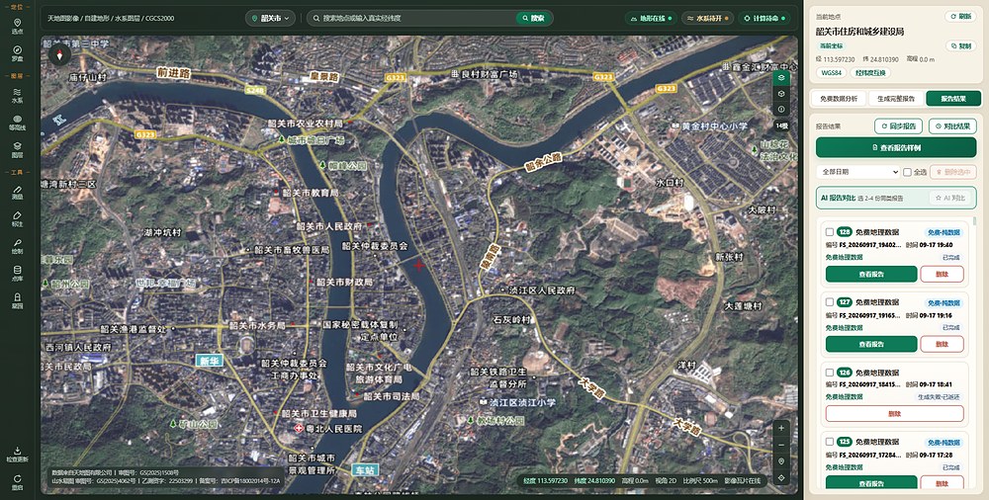The height and width of the screenshot is (500, 989).
Task: Toggle the 水系待开 water system status pill
Action: point(707,19)
